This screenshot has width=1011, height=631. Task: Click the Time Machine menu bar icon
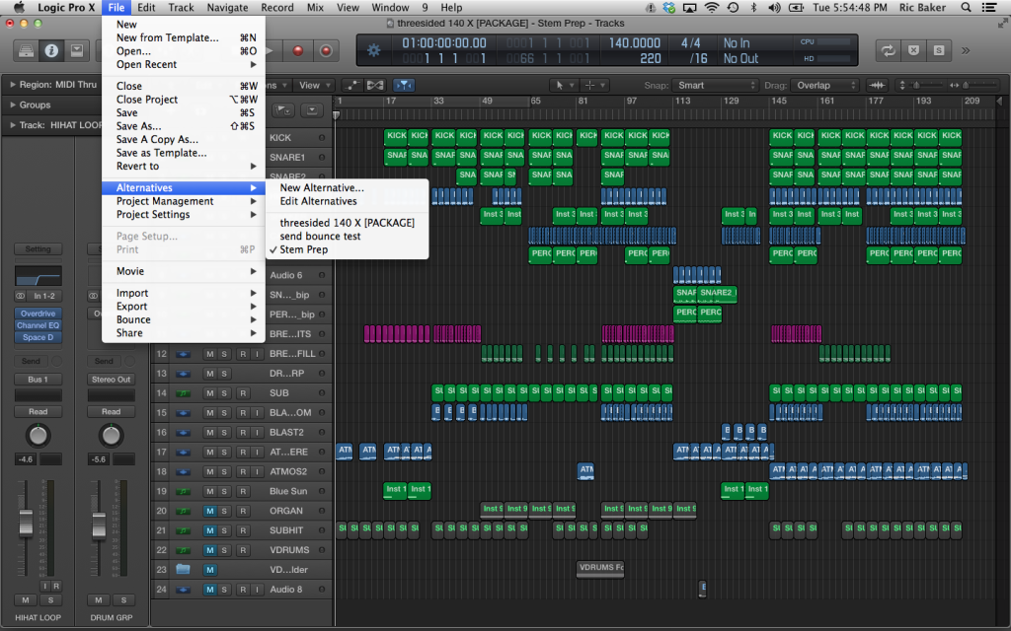[x=734, y=8]
